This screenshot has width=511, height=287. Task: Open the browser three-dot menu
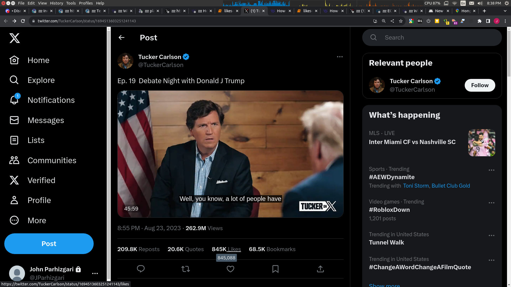[x=505, y=21]
